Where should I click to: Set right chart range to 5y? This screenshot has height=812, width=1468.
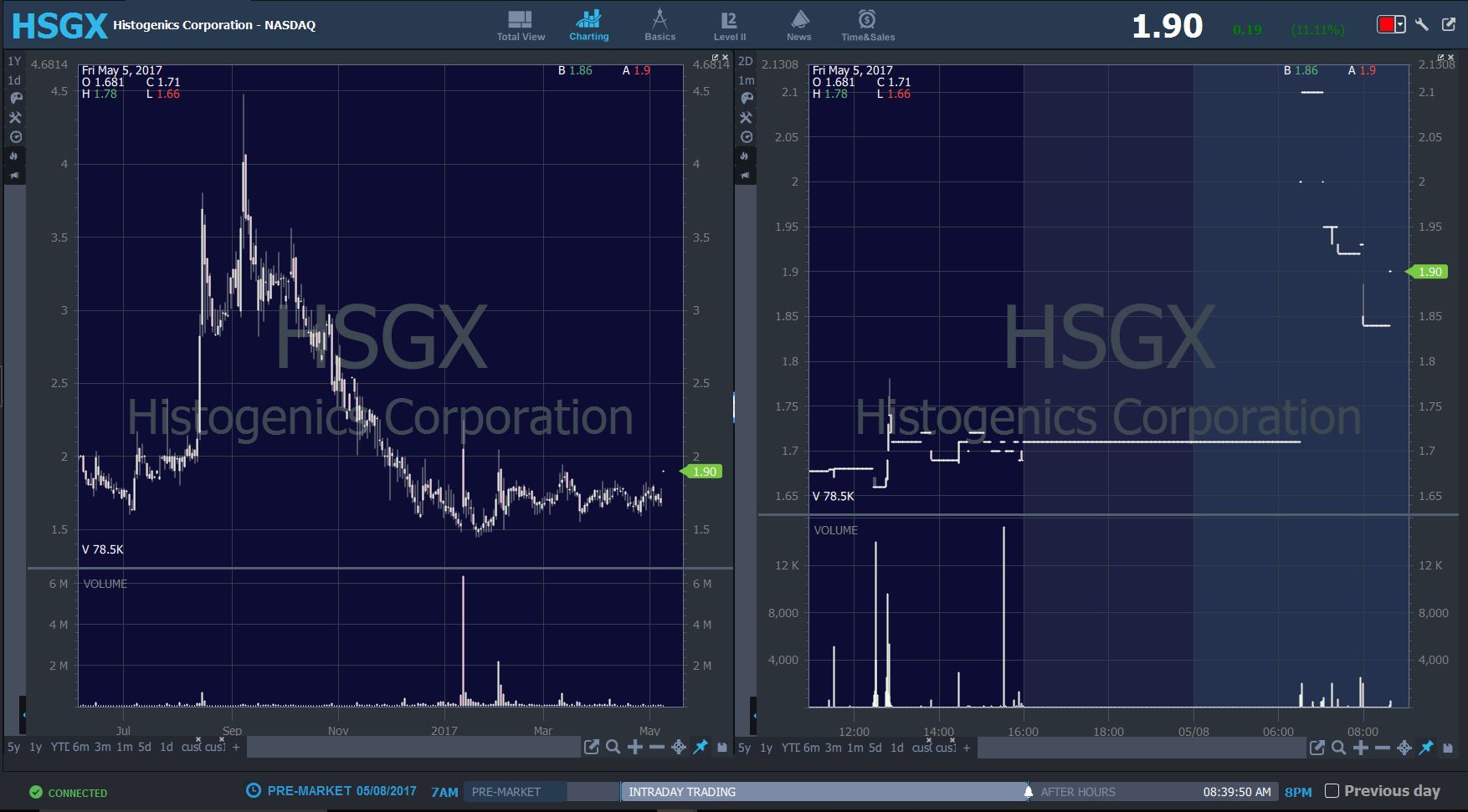point(744,747)
